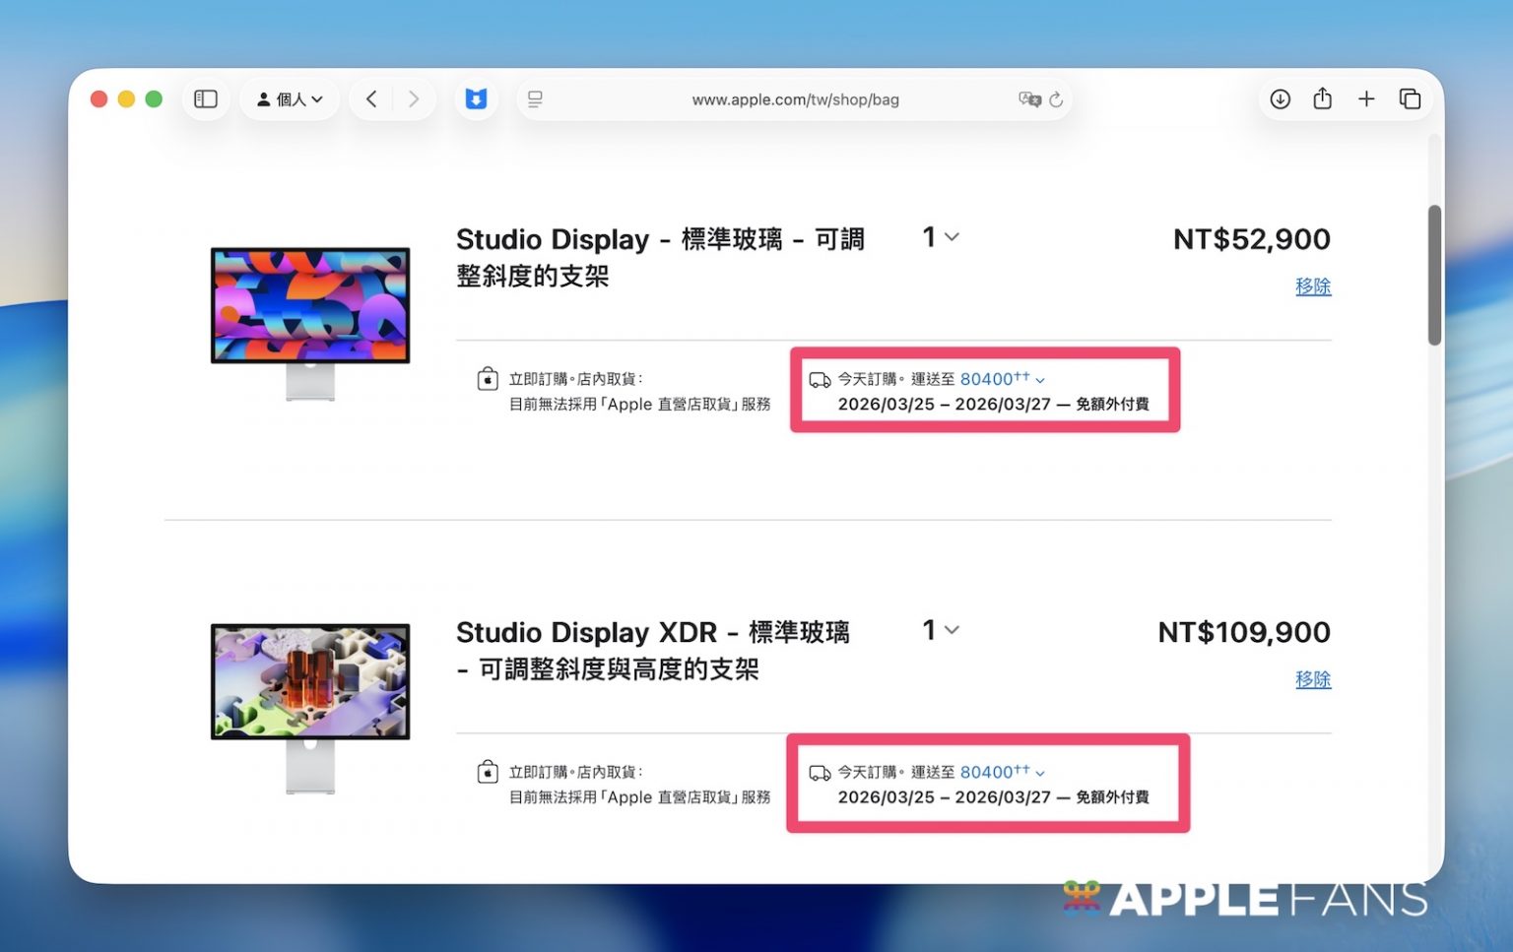Show the tab overview
Screen dimensions: 1513x952
tap(1410, 99)
